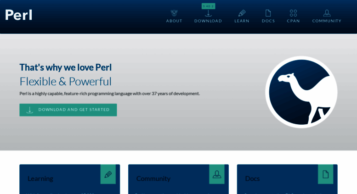Click the Community card person icon
357x194 pixels.
tap(217, 174)
